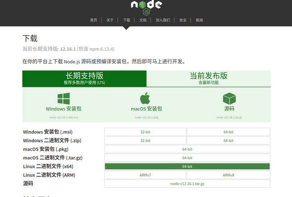Open the 首页 navigation item
Image resolution: width=292 pixels, height=197 pixels.
pyautogui.click(x=94, y=20)
